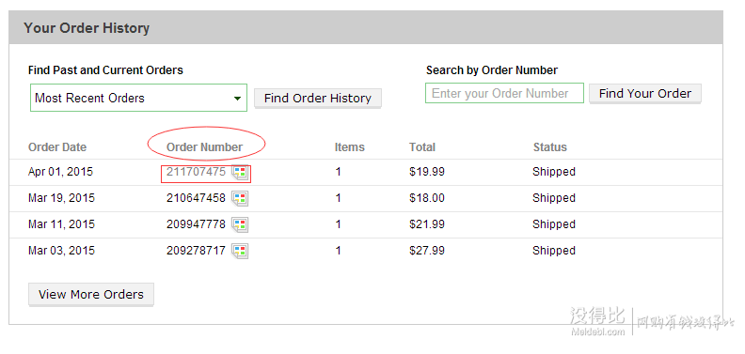Click View More Orders button

pyautogui.click(x=90, y=294)
